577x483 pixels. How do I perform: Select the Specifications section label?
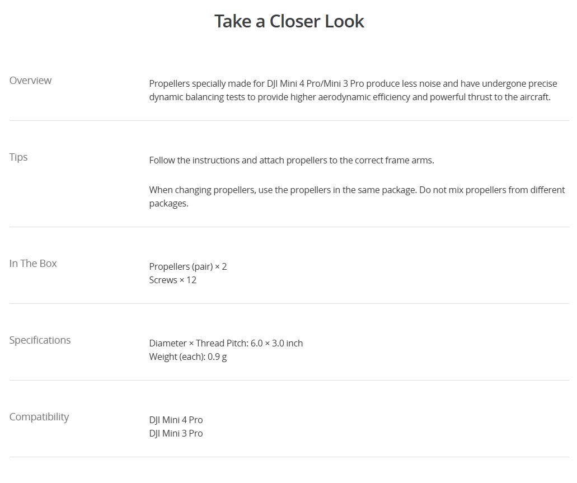pos(40,340)
